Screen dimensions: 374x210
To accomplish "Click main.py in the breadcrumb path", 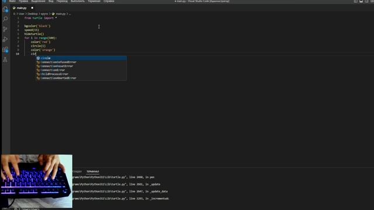I will point(61,14).
